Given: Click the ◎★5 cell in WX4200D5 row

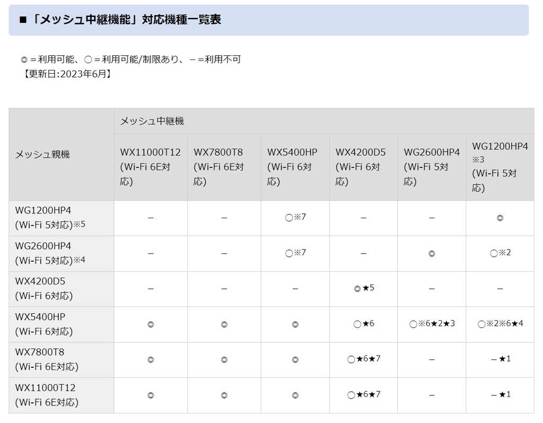Looking at the screenshot, I should pyautogui.click(x=364, y=288).
